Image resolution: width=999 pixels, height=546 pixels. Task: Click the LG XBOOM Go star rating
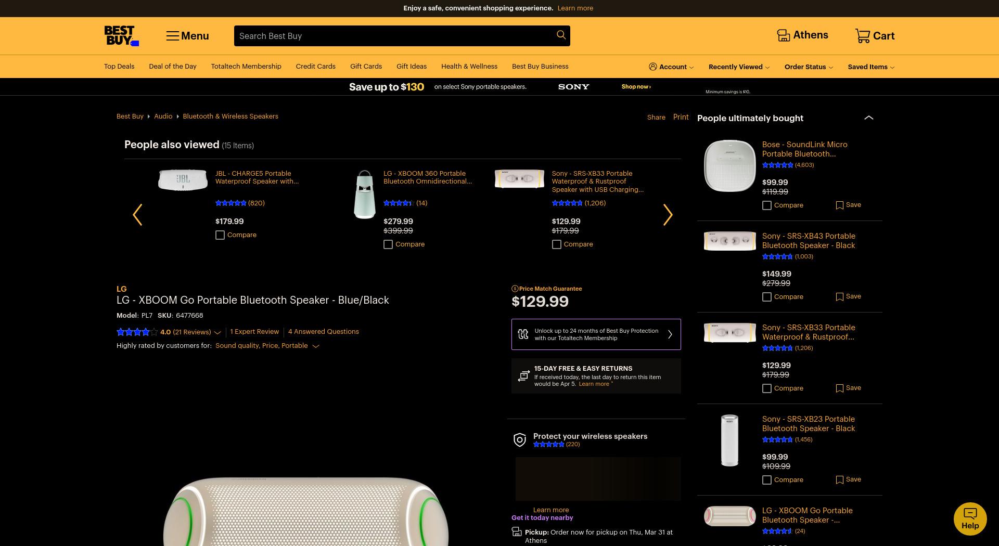(x=137, y=332)
